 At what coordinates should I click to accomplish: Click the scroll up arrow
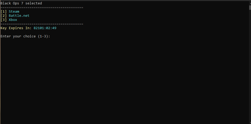point(250,3)
